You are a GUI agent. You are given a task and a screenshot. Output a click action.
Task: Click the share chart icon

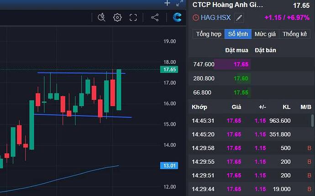155,17
